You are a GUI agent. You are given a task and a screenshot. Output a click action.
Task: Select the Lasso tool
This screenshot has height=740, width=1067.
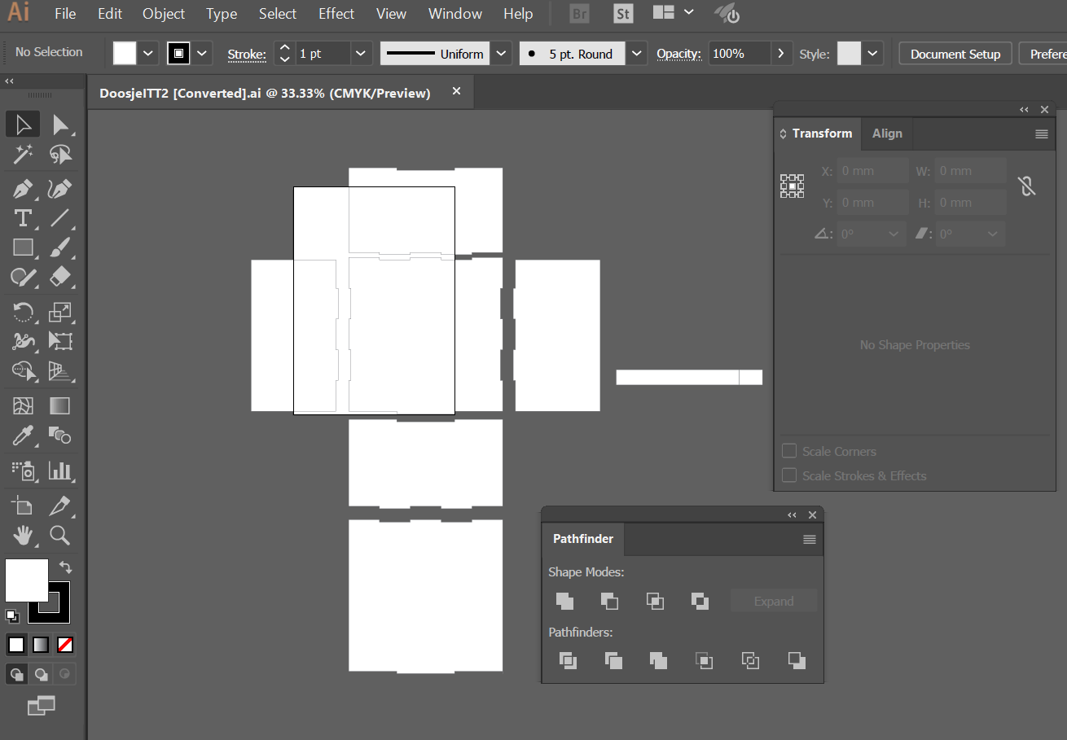click(60, 154)
